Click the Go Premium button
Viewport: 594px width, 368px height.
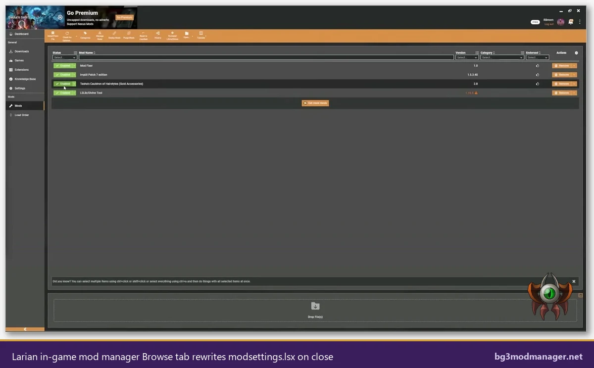pyautogui.click(x=124, y=17)
